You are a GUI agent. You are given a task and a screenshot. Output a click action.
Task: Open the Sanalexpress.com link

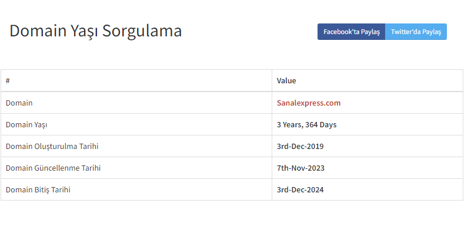(309, 103)
